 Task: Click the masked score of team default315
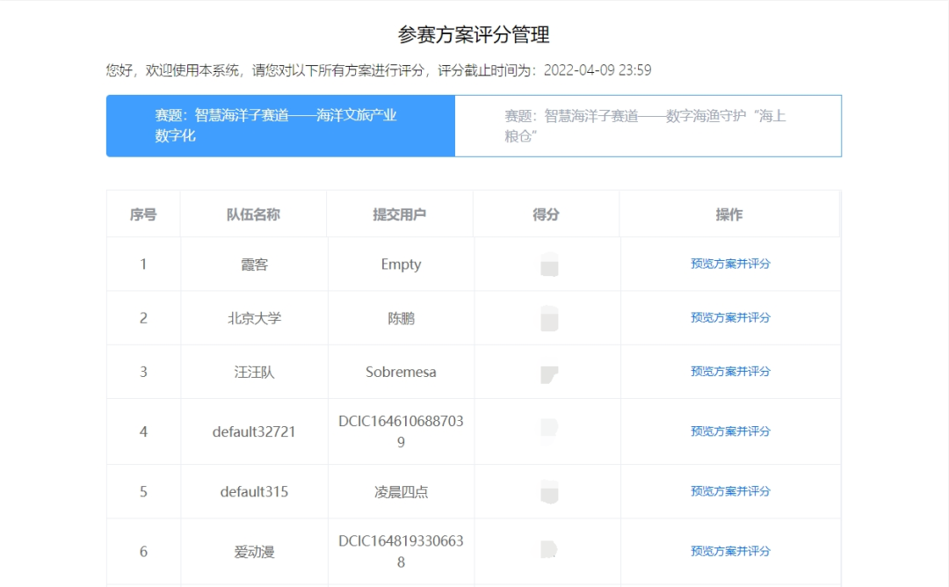pos(549,492)
